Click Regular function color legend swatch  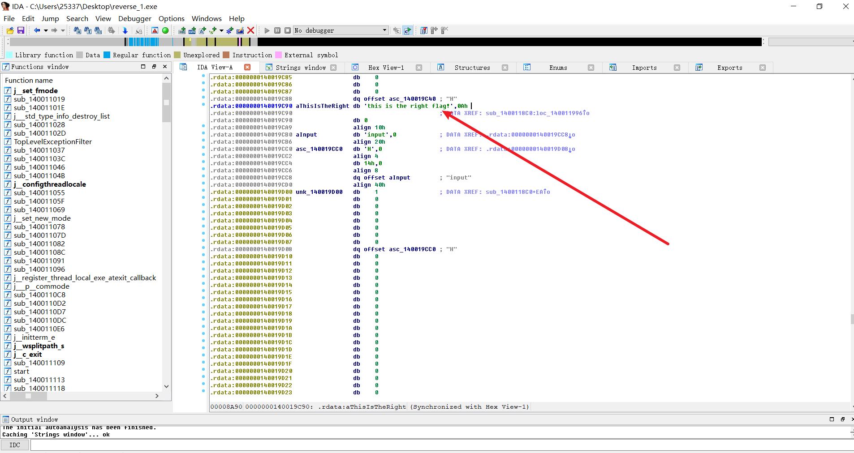[107, 55]
